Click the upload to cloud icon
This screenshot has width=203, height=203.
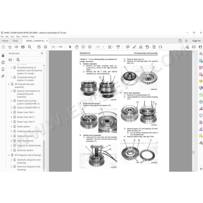coord(16,47)
